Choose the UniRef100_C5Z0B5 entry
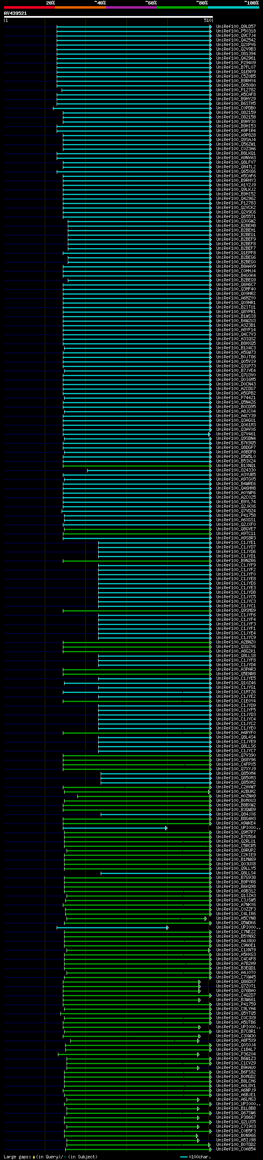The image size is (263, 1160). pyautogui.click(x=235, y=77)
